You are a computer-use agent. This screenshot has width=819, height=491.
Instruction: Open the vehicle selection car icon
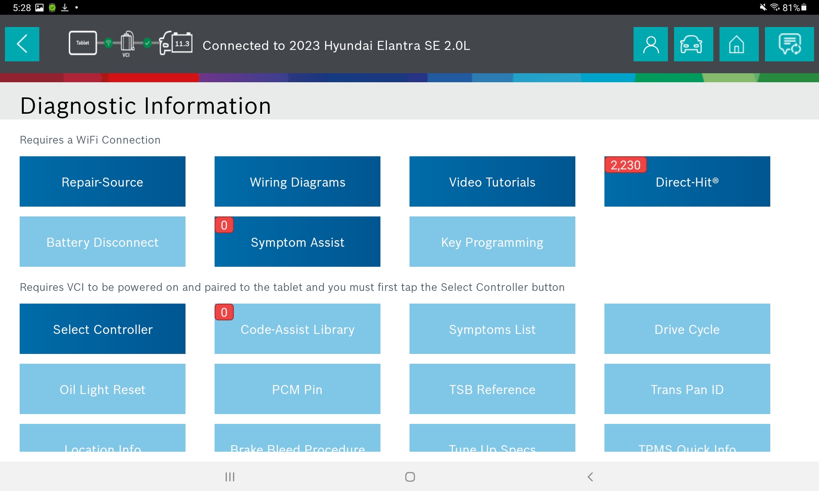(x=693, y=44)
